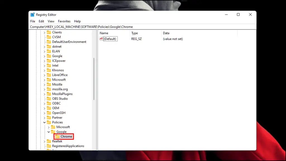
Task: Expand the OpenSSH key
Action: pos(44,113)
